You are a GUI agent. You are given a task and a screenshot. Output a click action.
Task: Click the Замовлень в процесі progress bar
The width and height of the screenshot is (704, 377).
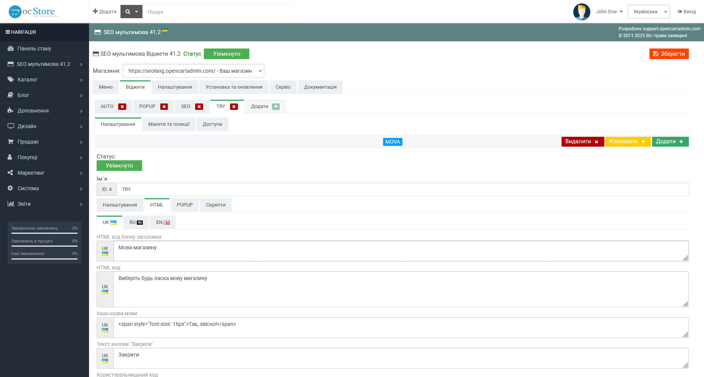pyautogui.click(x=44, y=246)
